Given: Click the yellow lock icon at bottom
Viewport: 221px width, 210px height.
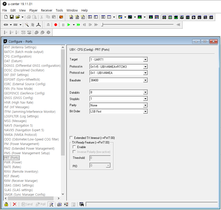Looking at the screenshot, I should click(6, 204).
